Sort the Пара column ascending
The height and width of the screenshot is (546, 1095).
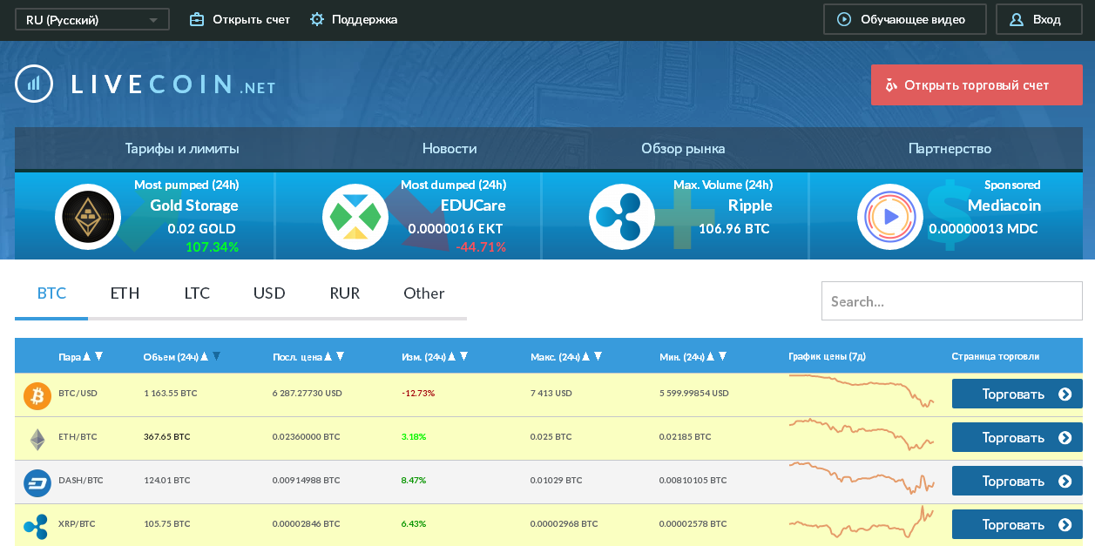click(x=86, y=356)
